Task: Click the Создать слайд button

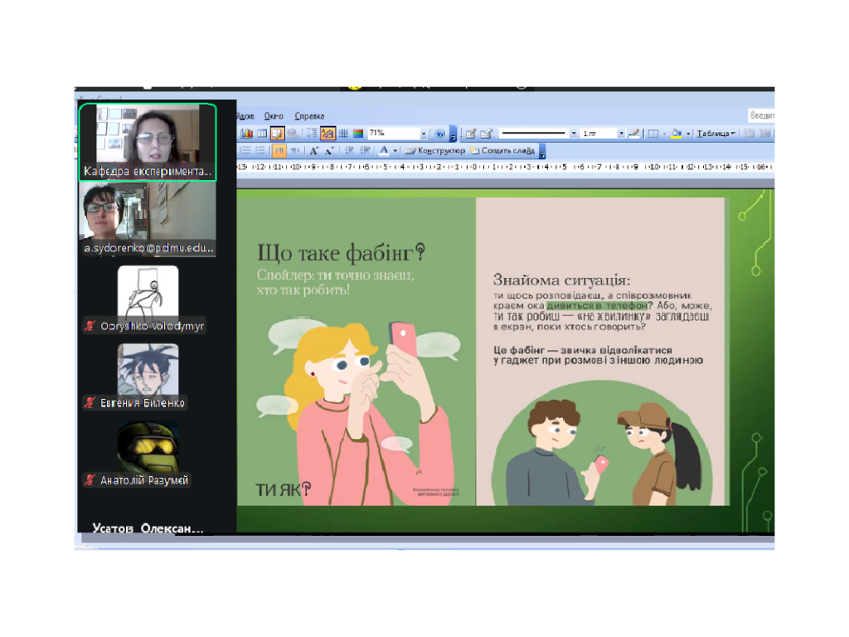Action: click(x=502, y=151)
